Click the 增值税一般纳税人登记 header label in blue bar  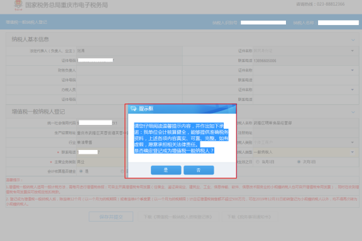[26, 22]
